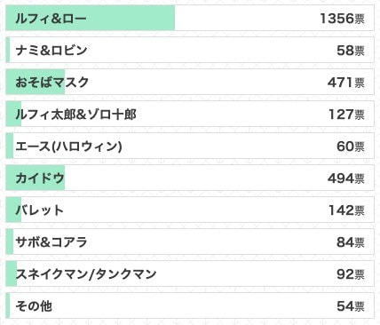Click the 54票 vote count
This screenshot has width=380, height=325.
[x=351, y=306]
